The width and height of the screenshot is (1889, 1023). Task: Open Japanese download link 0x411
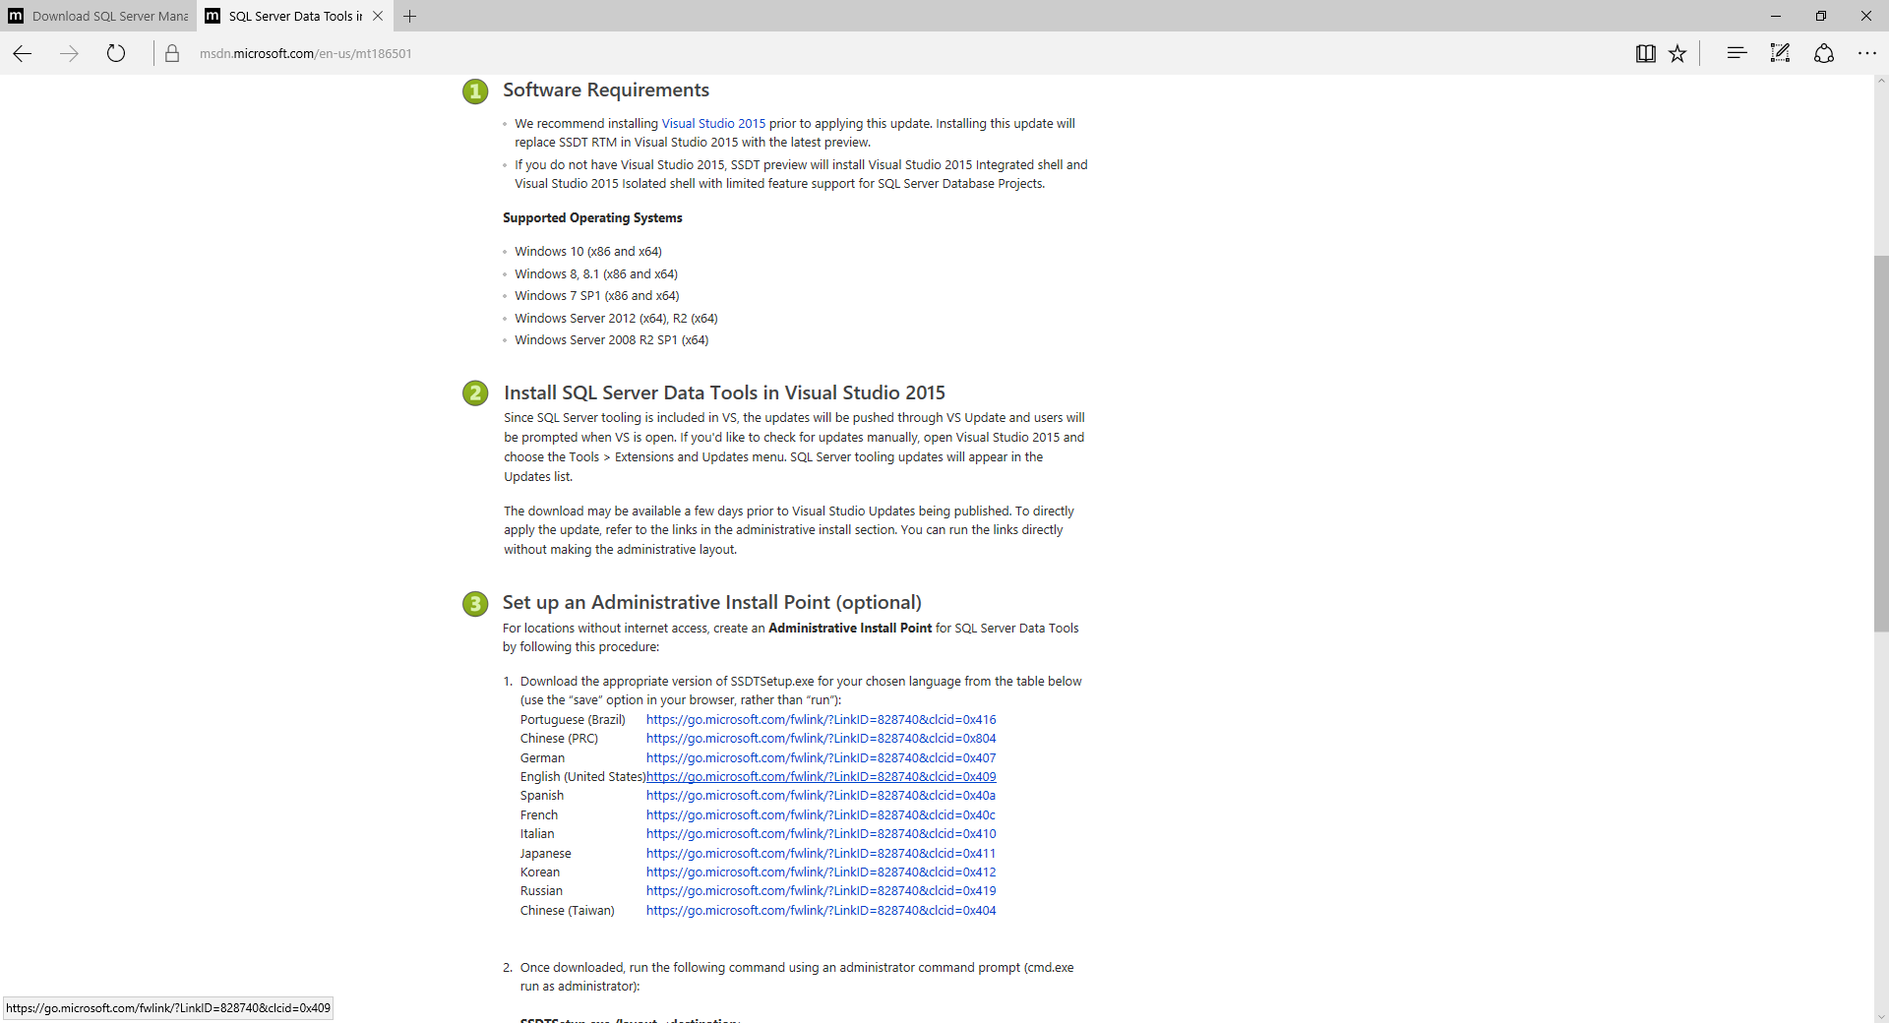(821, 854)
